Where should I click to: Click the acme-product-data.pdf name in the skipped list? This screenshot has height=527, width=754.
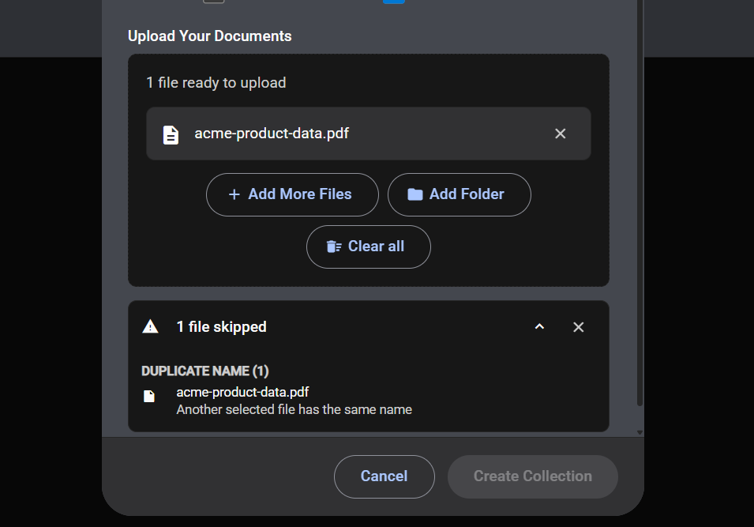click(x=242, y=392)
